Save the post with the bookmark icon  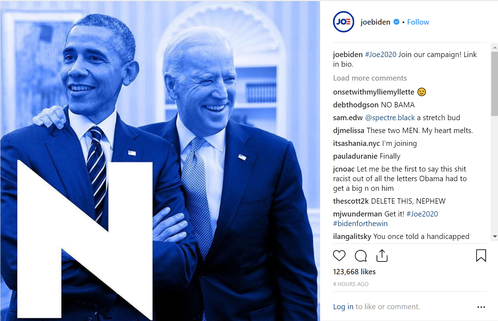click(481, 255)
